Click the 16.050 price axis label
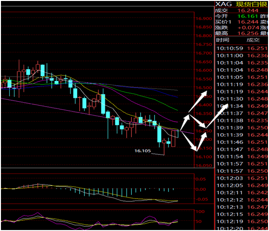 204,166
